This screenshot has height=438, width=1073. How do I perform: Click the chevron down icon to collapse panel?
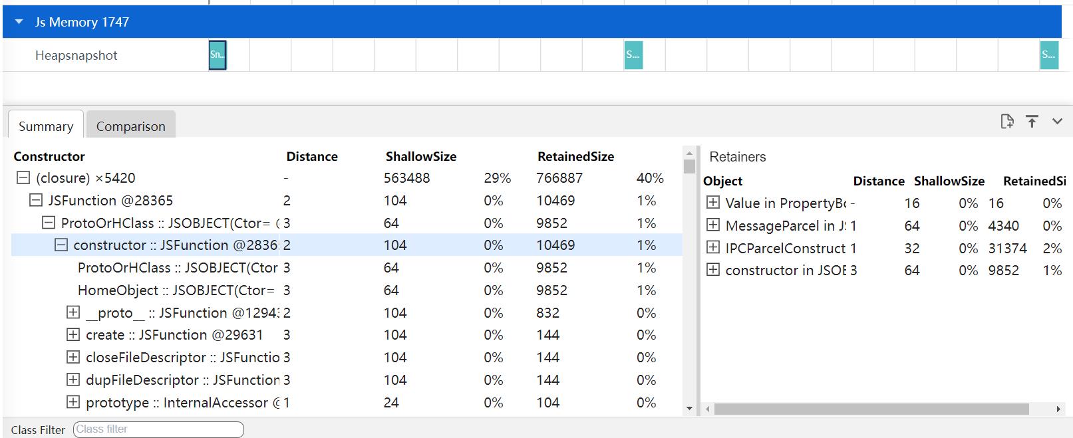[1057, 122]
